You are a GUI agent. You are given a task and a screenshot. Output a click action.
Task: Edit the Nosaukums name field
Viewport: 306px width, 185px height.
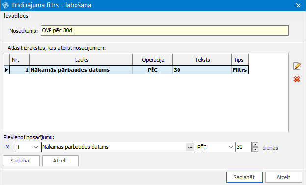(x=165, y=30)
